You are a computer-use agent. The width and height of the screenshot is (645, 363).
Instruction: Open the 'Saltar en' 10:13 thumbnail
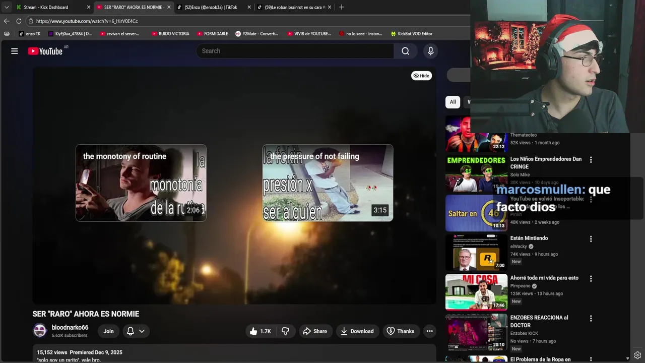pyautogui.click(x=476, y=213)
